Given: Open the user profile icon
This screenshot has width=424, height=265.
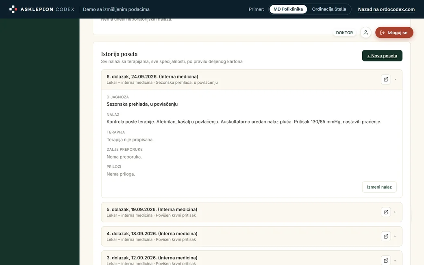Looking at the screenshot, I should point(365,33).
